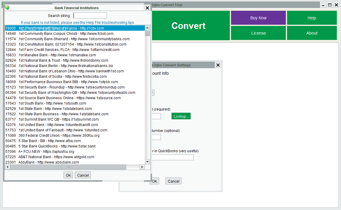Minimize the Convert Trial main window
Image resolution: width=341 pixels, height=210 pixels.
point(323,5)
